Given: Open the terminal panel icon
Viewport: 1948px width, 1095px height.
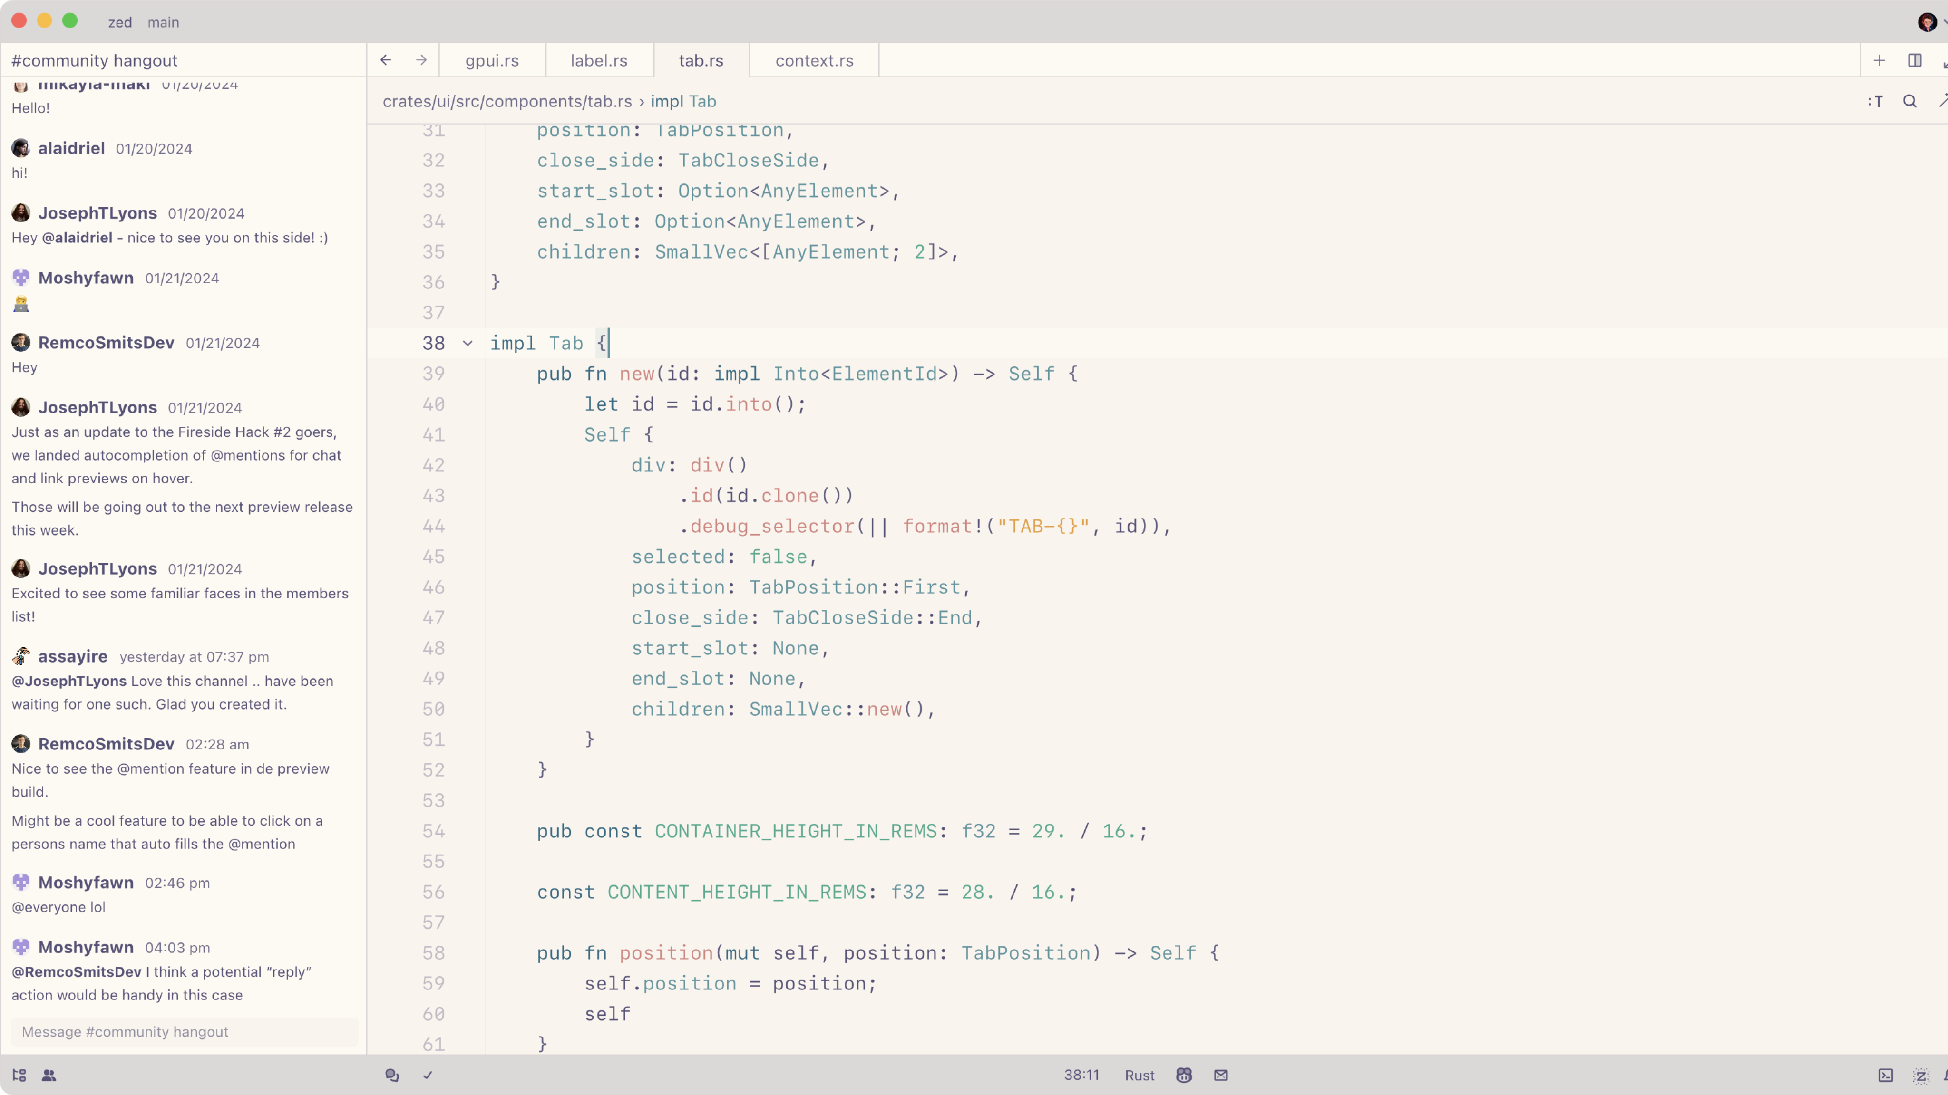Looking at the screenshot, I should pyautogui.click(x=1886, y=1076).
